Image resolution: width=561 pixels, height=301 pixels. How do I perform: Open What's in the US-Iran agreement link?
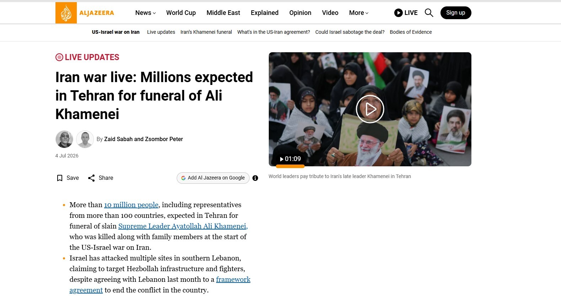274,32
